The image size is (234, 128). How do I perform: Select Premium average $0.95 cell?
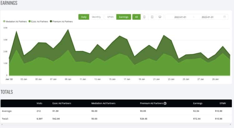[x=143, y=111]
